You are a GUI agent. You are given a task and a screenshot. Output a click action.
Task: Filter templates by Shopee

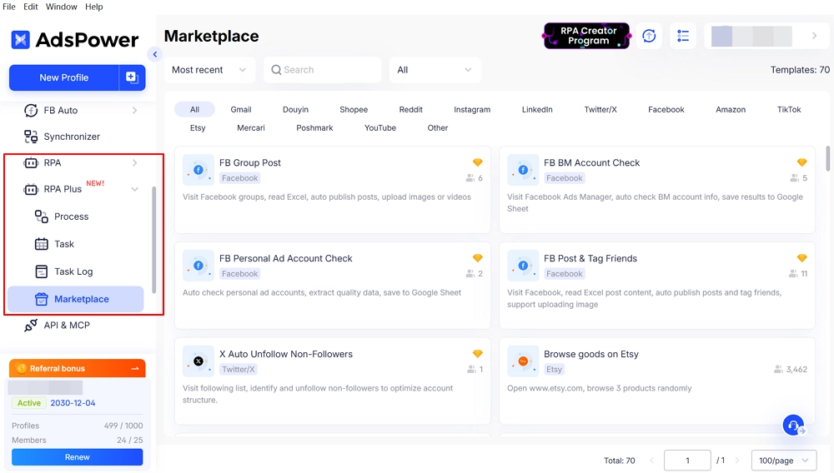[x=354, y=109]
